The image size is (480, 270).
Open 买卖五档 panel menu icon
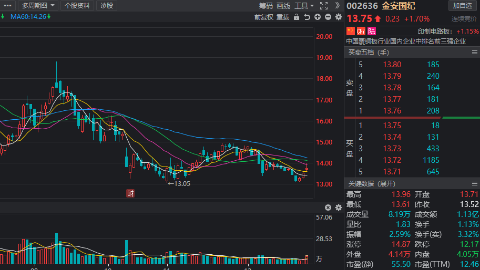(475, 53)
